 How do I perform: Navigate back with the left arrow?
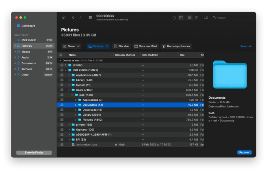[73, 17]
